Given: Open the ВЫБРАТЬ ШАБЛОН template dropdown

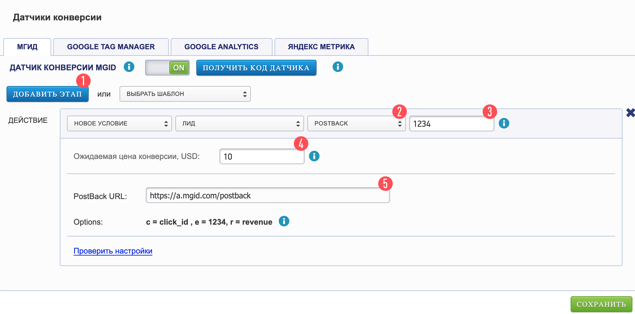Looking at the screenshot, I should click(x=185, y=94).
